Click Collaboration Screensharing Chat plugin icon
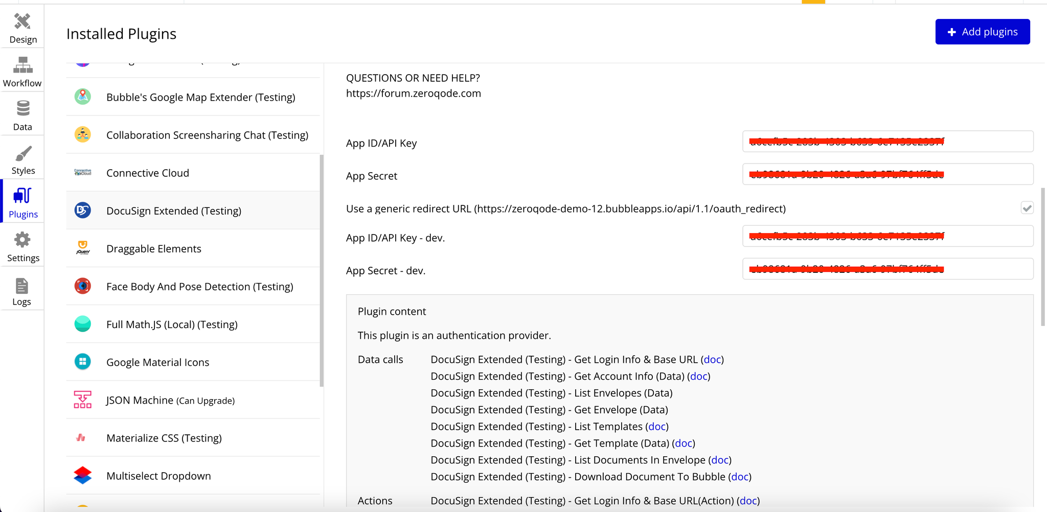Image resolution: width=1047 pixels, height=512 pixels. coord(83,134)
